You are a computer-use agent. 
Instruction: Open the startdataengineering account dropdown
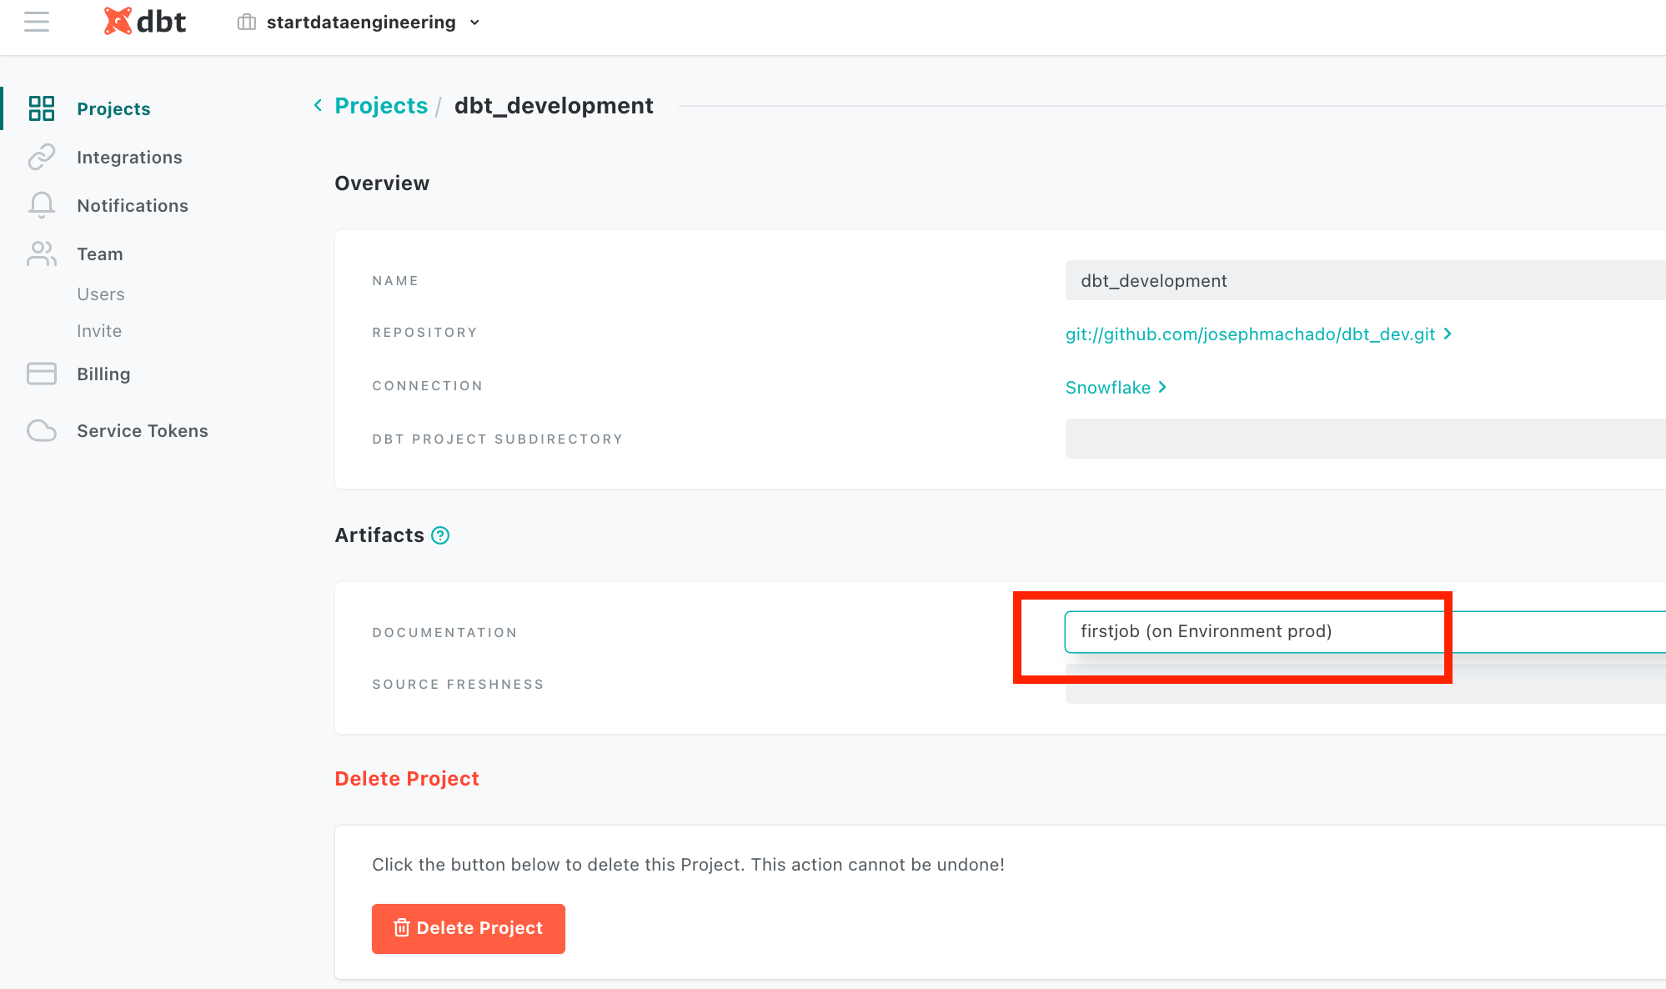[x=360, y=23]
